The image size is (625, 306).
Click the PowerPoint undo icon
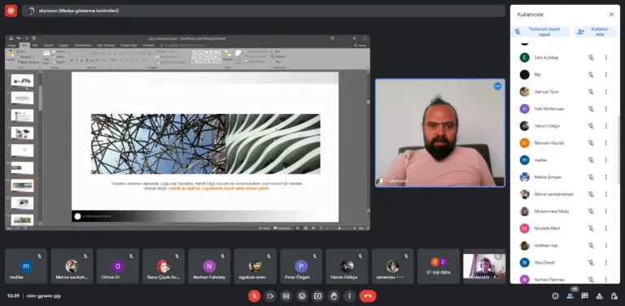(19, 38)
